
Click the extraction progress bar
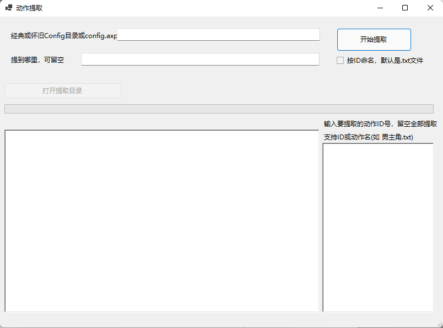click(x=219, y=109)
